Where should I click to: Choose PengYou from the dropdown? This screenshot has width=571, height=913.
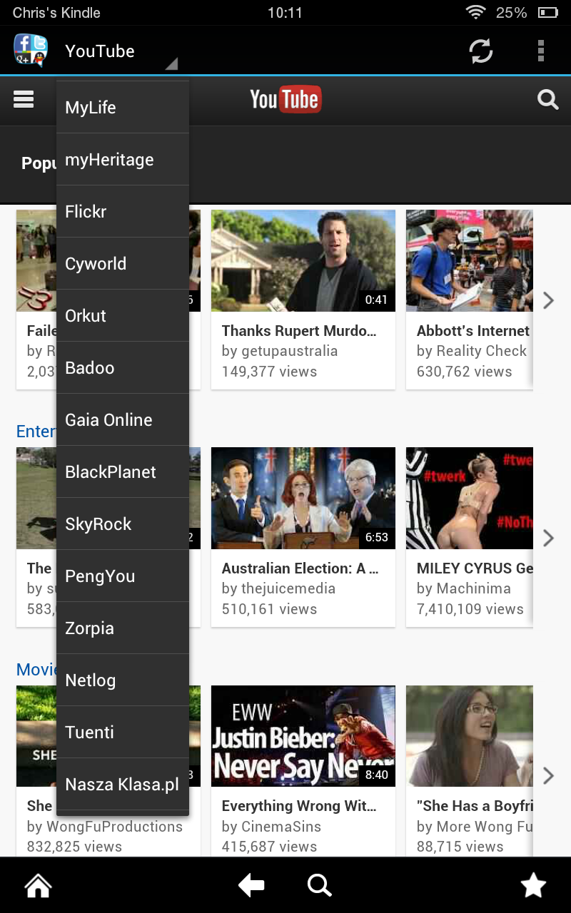pos(123,576)
